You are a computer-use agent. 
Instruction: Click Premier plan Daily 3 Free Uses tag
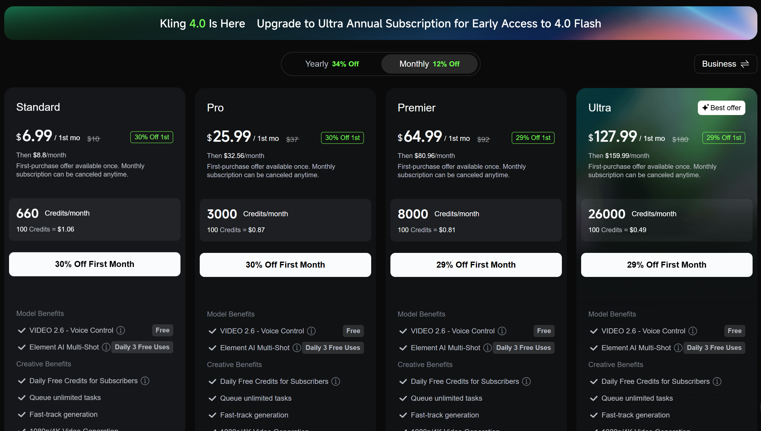(523, 348)
